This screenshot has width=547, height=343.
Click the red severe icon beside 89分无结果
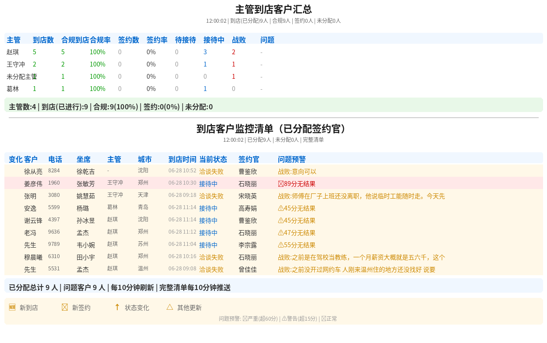[x=281, y=184]
